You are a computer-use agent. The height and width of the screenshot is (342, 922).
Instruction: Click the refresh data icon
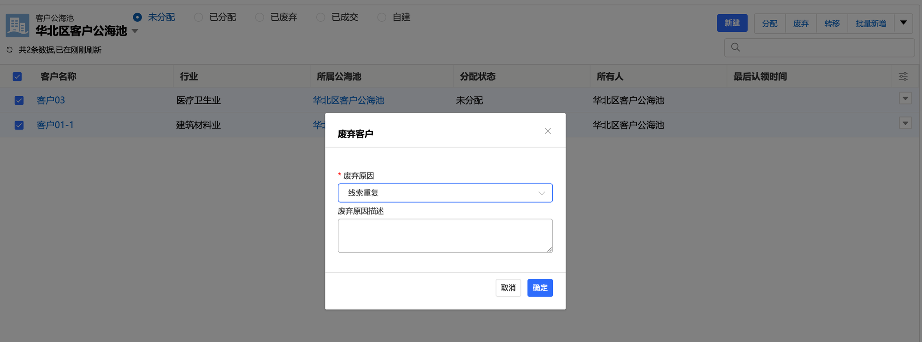10,50
